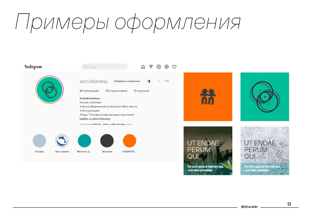Focus the Поиск search field

104,67
